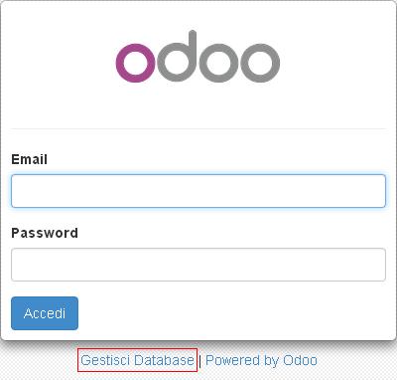This screenshot has width=397, height=380.
Task: Select the gray doo letters of logo
Action: coord(218,57)
